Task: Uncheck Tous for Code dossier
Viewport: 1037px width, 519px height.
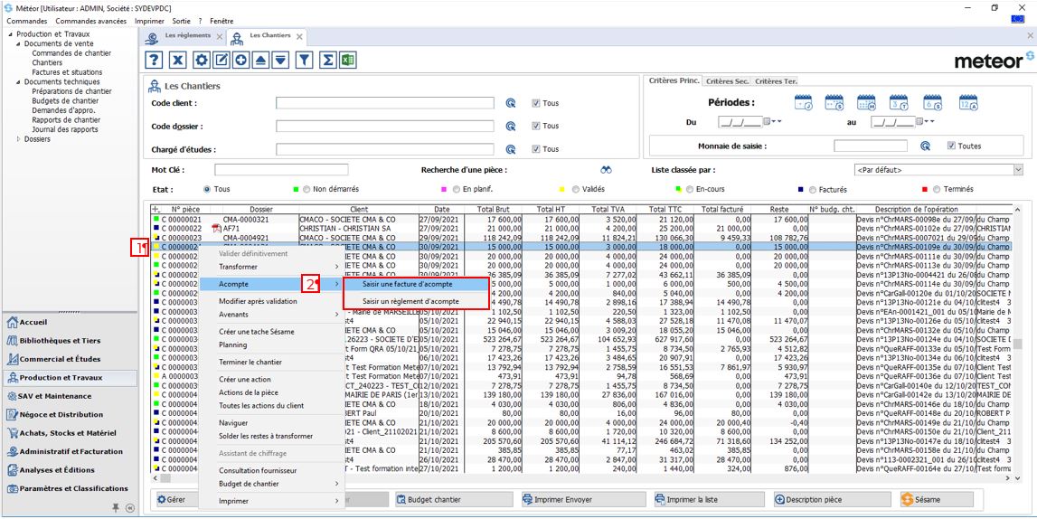Action: pyautogui.click(x=536, y=127)
